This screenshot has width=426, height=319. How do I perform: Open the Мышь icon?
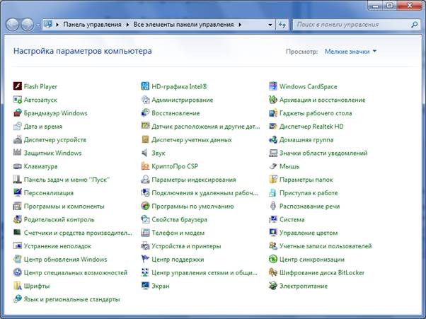click(273, 166)
